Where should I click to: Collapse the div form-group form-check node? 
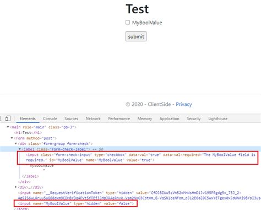pyautogui.click(x=16, y=143)
